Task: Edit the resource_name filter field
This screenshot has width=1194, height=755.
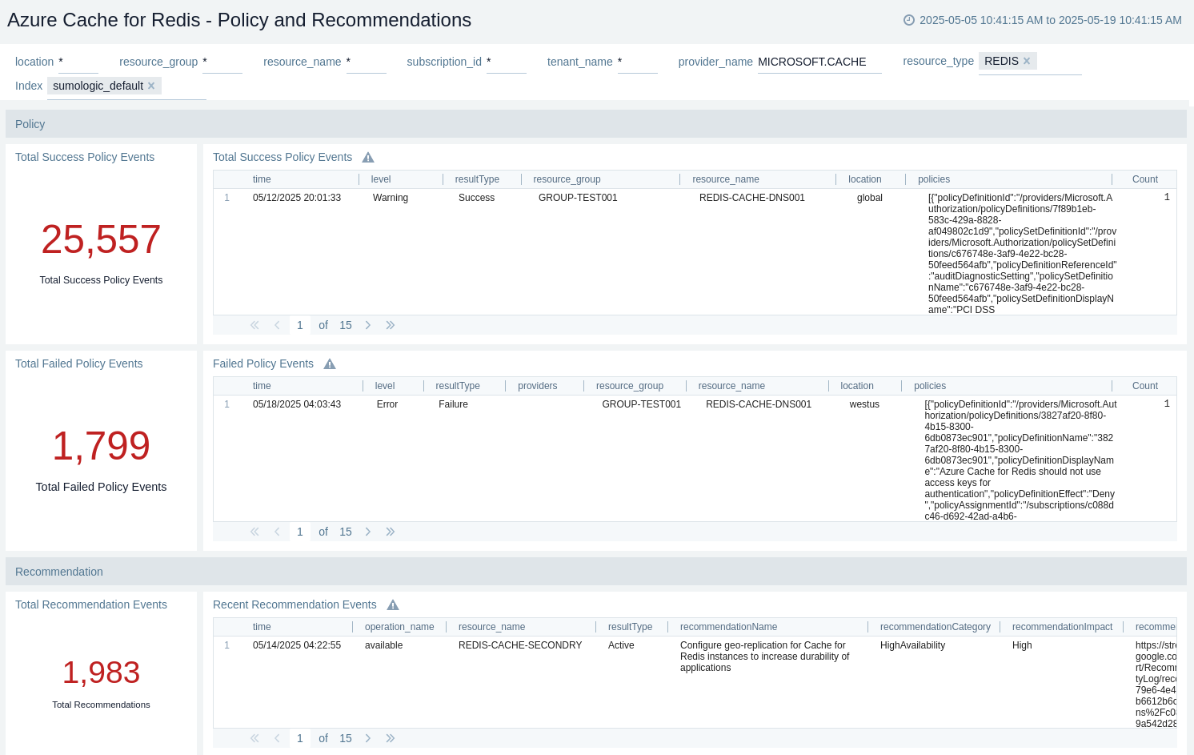Action: [x=367, y=62]
